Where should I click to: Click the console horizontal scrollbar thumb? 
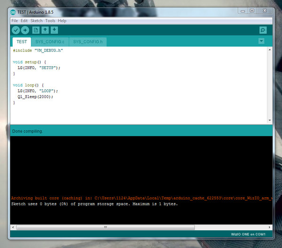(106, 227)
